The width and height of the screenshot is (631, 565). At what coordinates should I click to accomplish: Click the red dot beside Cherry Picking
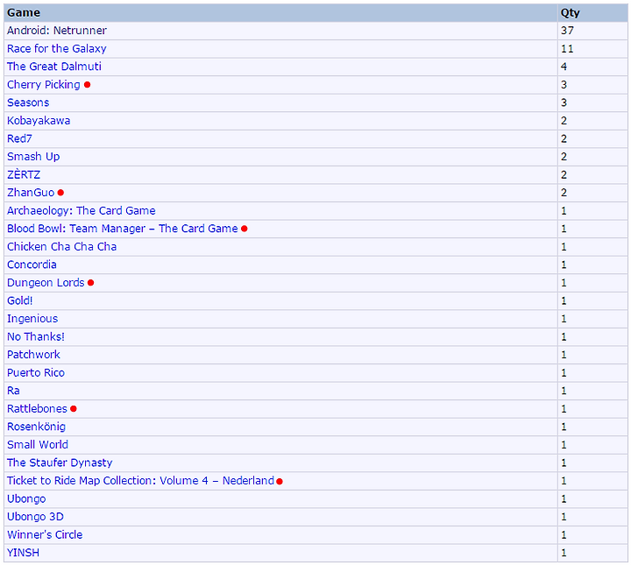[x=88, y=85]
